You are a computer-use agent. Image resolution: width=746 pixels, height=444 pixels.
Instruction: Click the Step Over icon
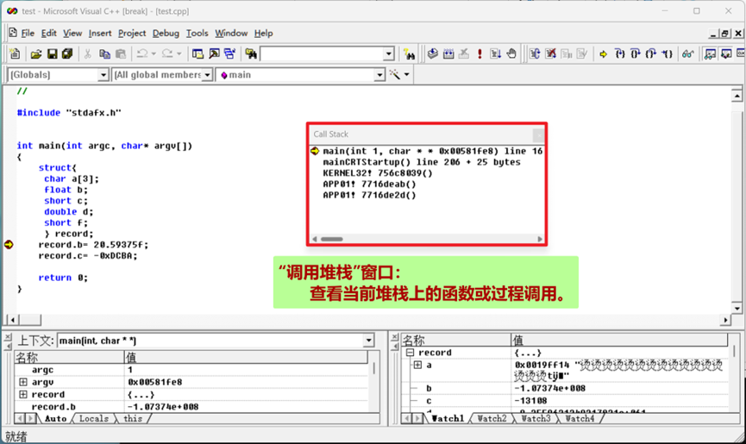click(635, 53)
